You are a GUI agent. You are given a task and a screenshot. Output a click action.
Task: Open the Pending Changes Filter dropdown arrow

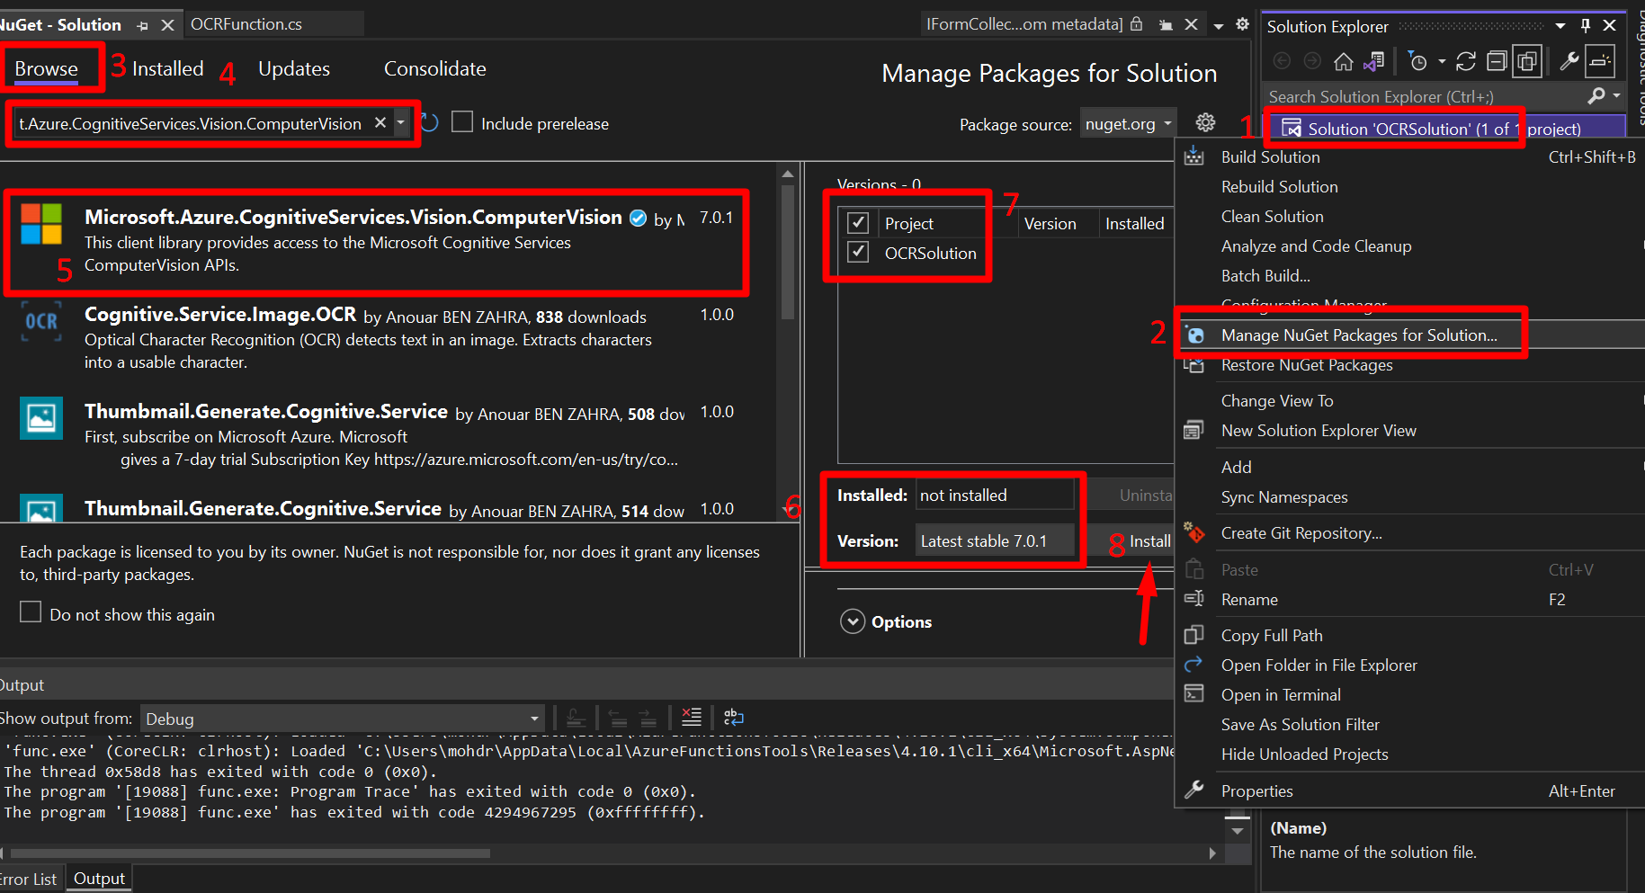tap(1442, 61)
